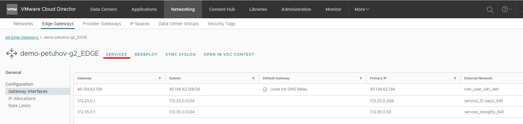Viewport: 523px width, 124px height.
Task: Click the VMware logo icon
Action: [12, 9]
